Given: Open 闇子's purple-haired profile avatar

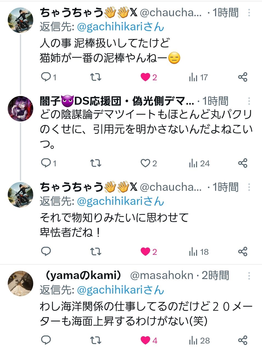Looking at the screenshot, I should pos(20,109).
